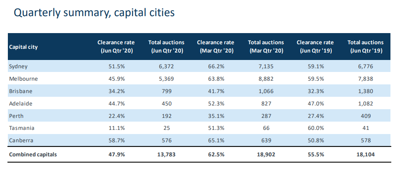
Task: Select the Canberra row label
Action: [21, 140]
